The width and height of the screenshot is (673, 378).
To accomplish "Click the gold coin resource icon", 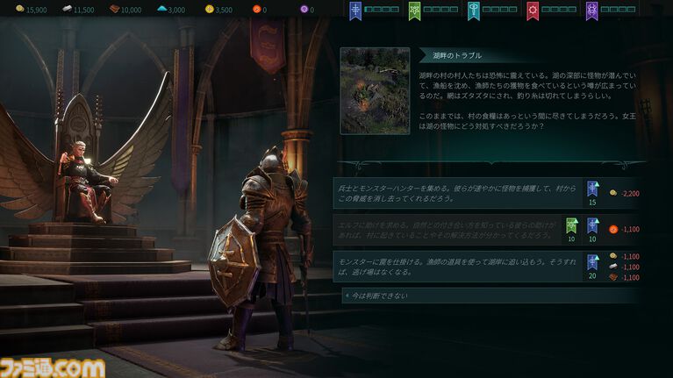I will tap(20, 9).
